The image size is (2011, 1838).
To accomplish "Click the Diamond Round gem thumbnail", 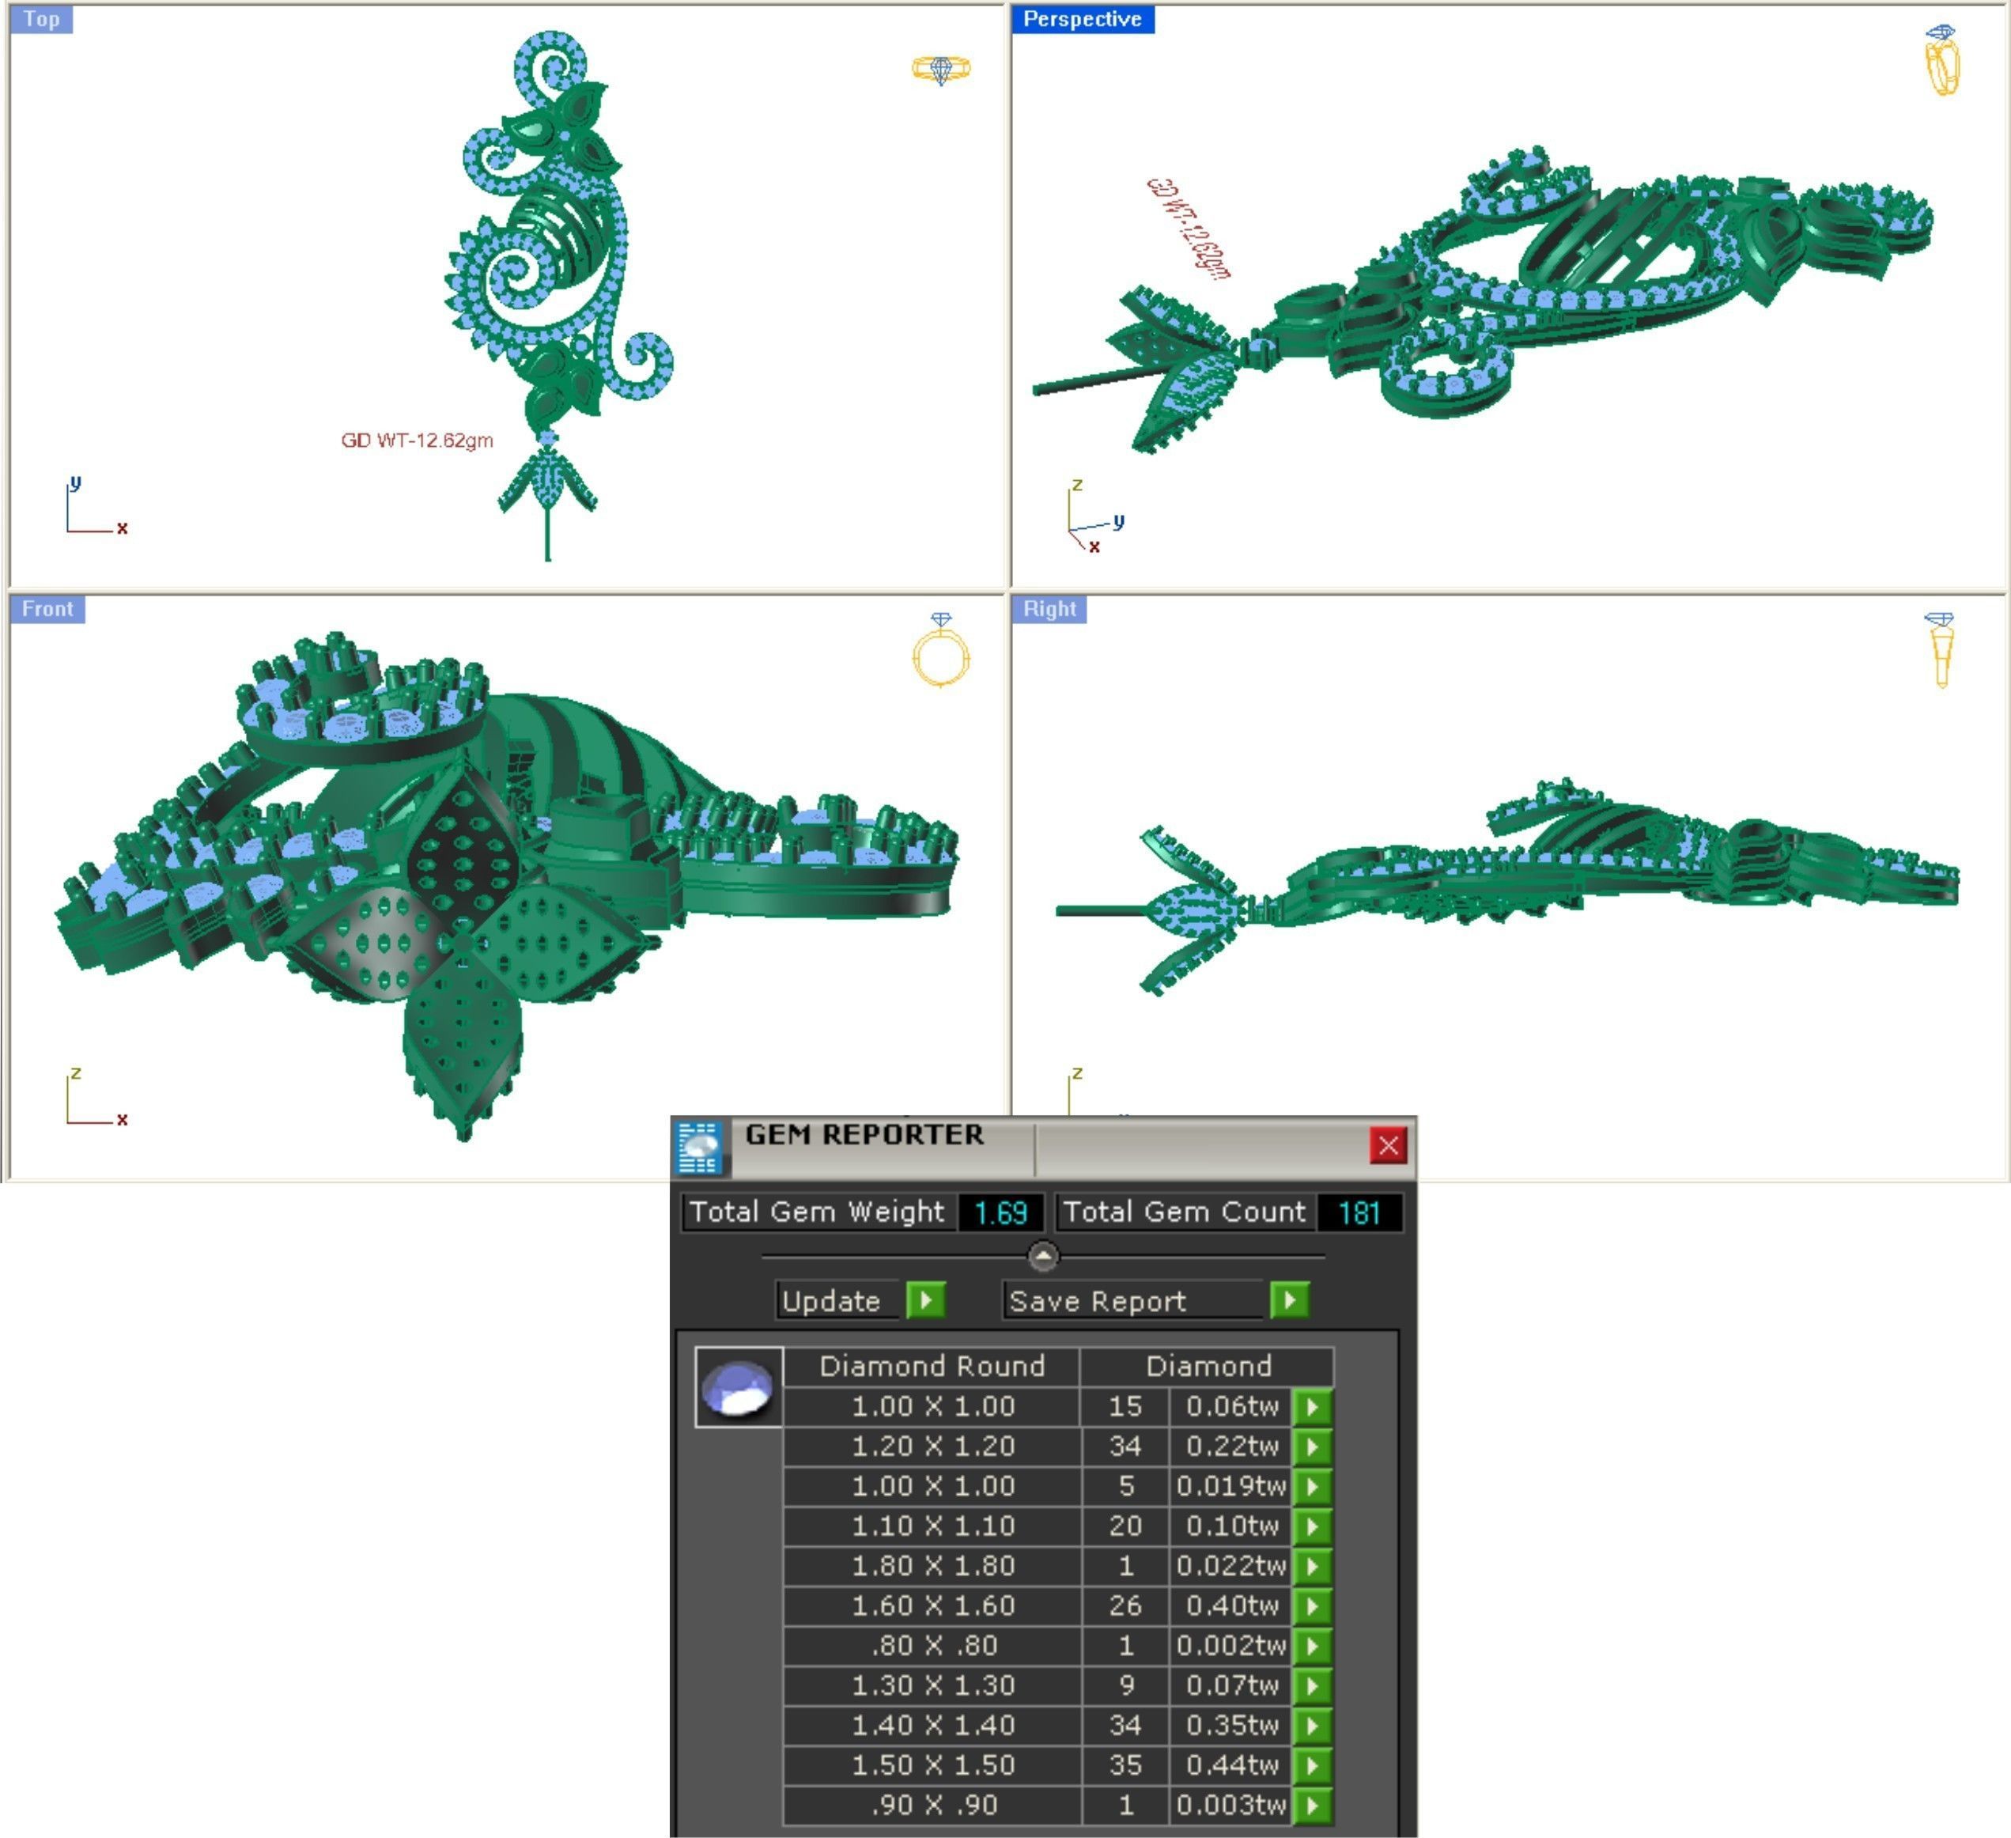I will tap(738, 1387).
